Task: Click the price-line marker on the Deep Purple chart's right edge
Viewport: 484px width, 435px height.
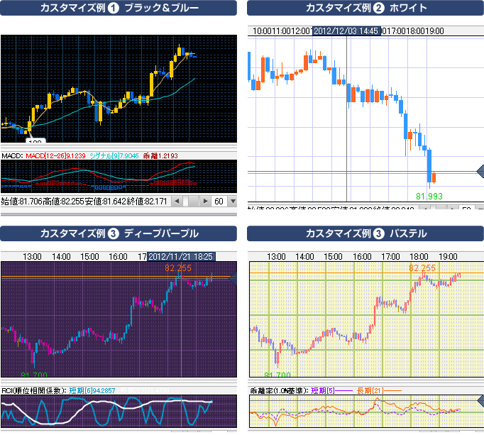Action: pyautogui.click(x=233, y=278)
